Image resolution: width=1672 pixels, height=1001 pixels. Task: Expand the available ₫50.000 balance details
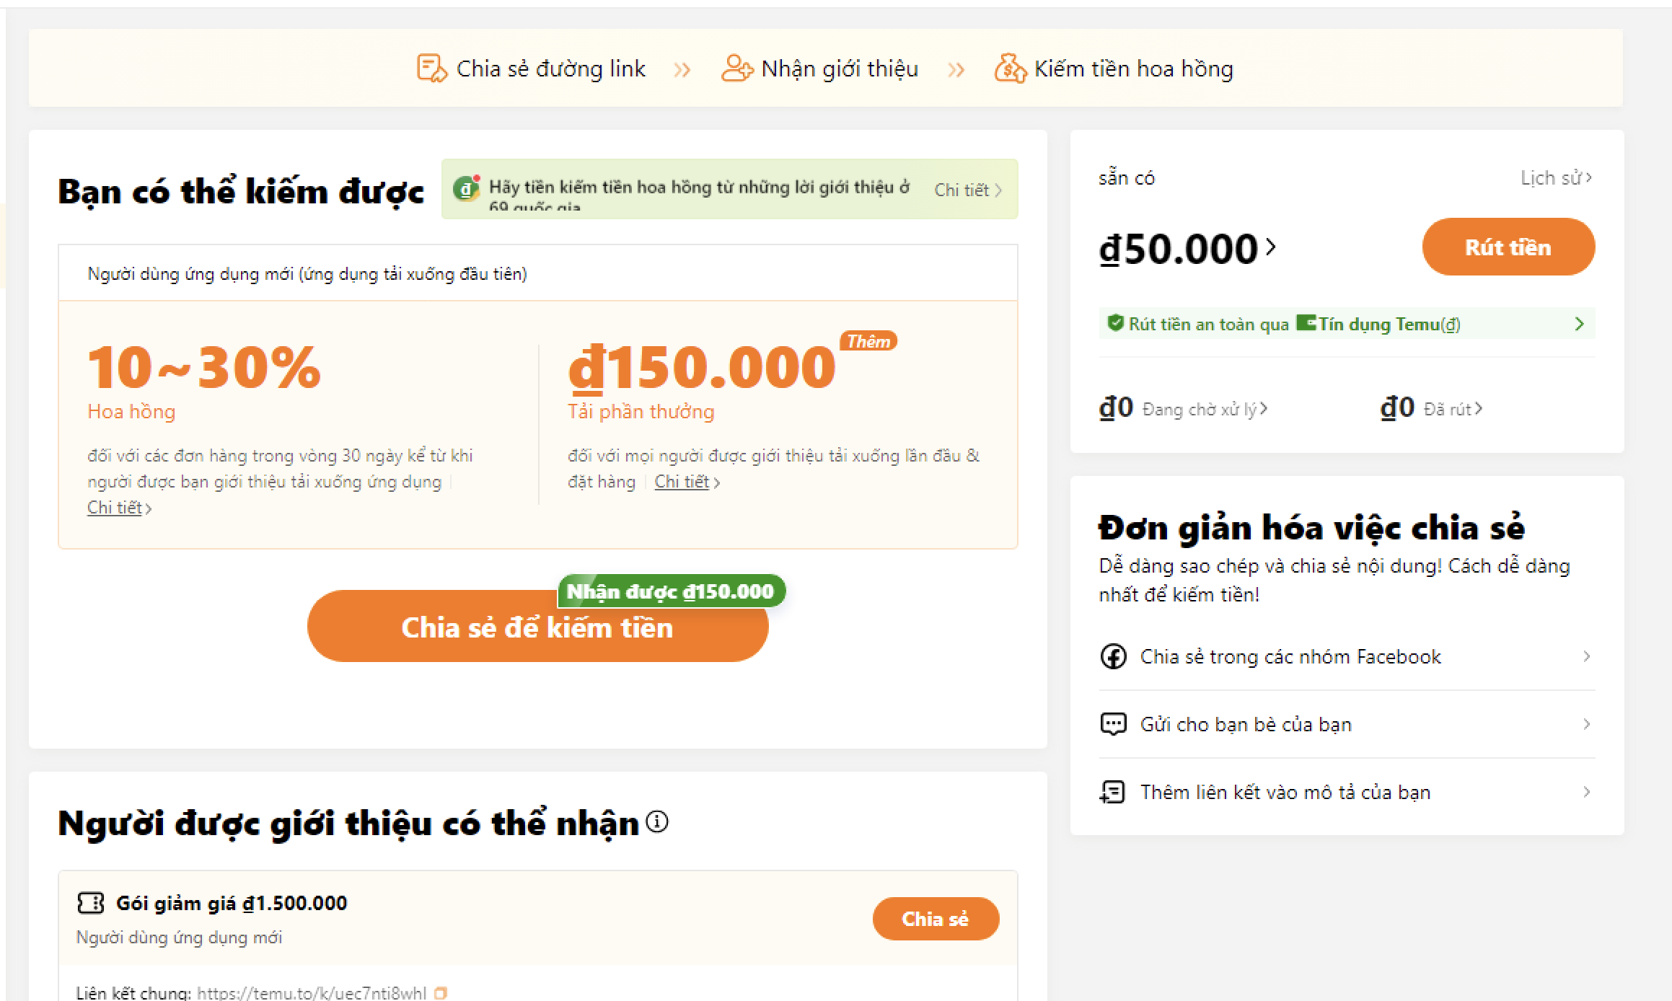tap(1271, 247)
